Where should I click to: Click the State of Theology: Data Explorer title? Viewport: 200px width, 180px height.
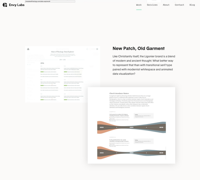pos(63,52)
